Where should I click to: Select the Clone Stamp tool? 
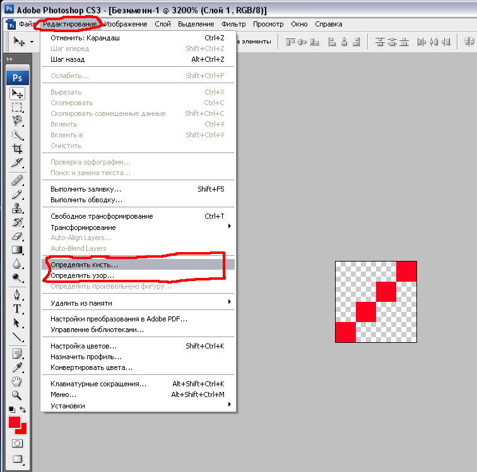click(x=17, y=208)
